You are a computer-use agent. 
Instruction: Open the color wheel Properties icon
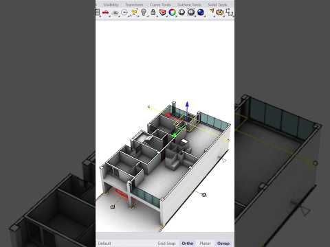point(172,12)
